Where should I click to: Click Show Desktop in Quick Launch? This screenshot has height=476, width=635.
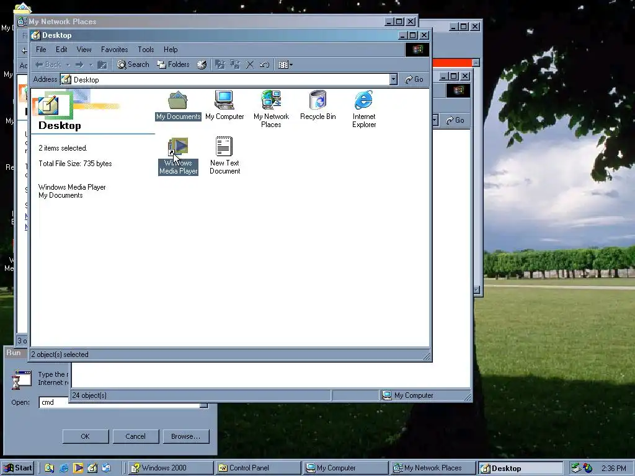pyautogui.click(x=92, y=469)
